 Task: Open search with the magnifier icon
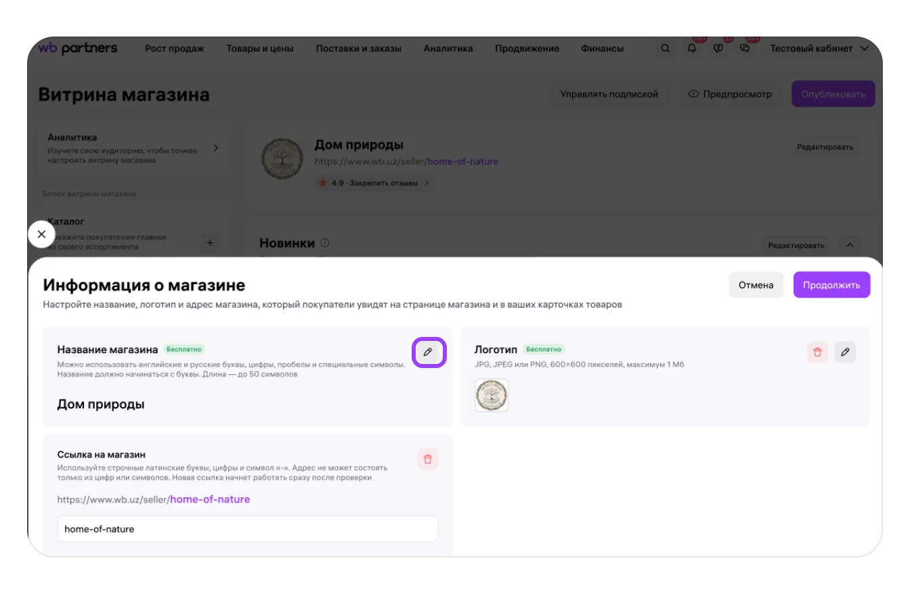pos(666,49)
